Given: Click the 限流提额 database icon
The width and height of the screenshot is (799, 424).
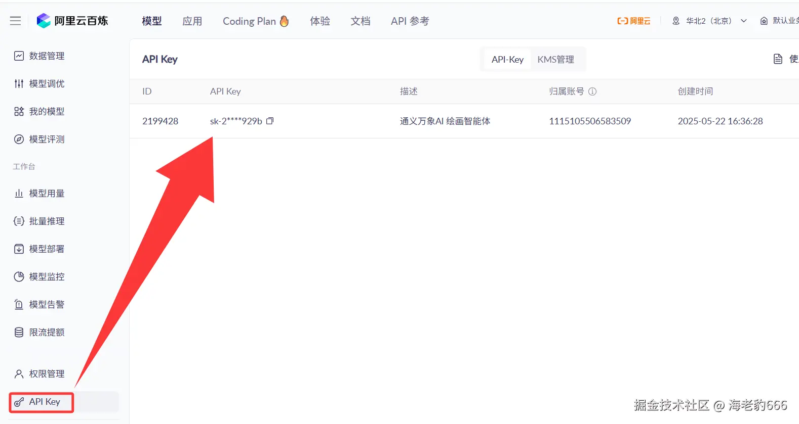Looking at the screenshot, I should click(19, 332).
